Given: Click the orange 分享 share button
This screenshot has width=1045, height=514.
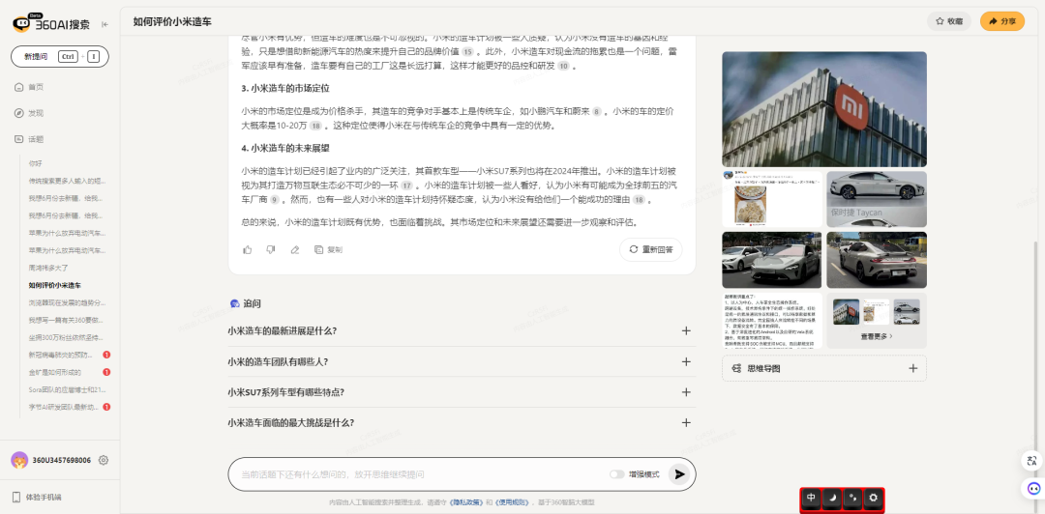Looking at the screenshot, I should pyautogui.click(x=1002, y=21).
